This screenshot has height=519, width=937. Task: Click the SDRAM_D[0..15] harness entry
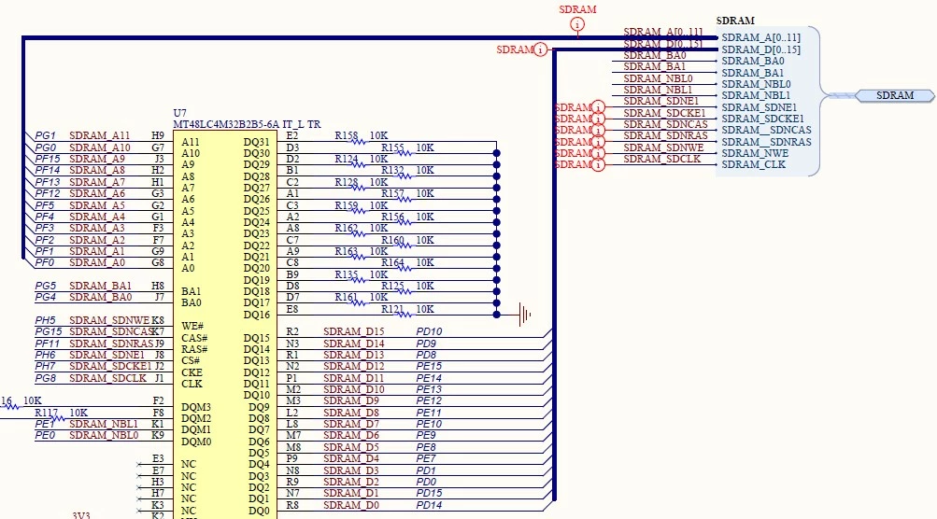tap(760, 49)
